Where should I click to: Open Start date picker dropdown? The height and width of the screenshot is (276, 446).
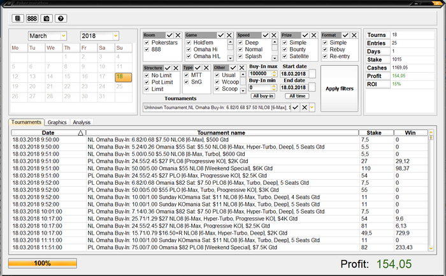[312, 74]
